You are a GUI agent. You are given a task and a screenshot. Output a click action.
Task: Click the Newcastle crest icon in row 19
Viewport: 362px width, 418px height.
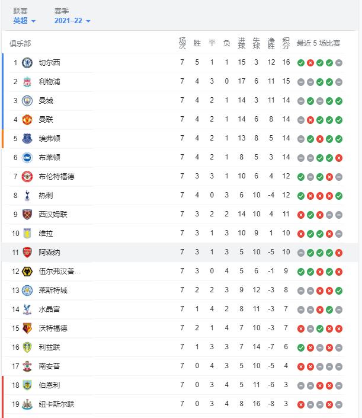tap(27, 404)
